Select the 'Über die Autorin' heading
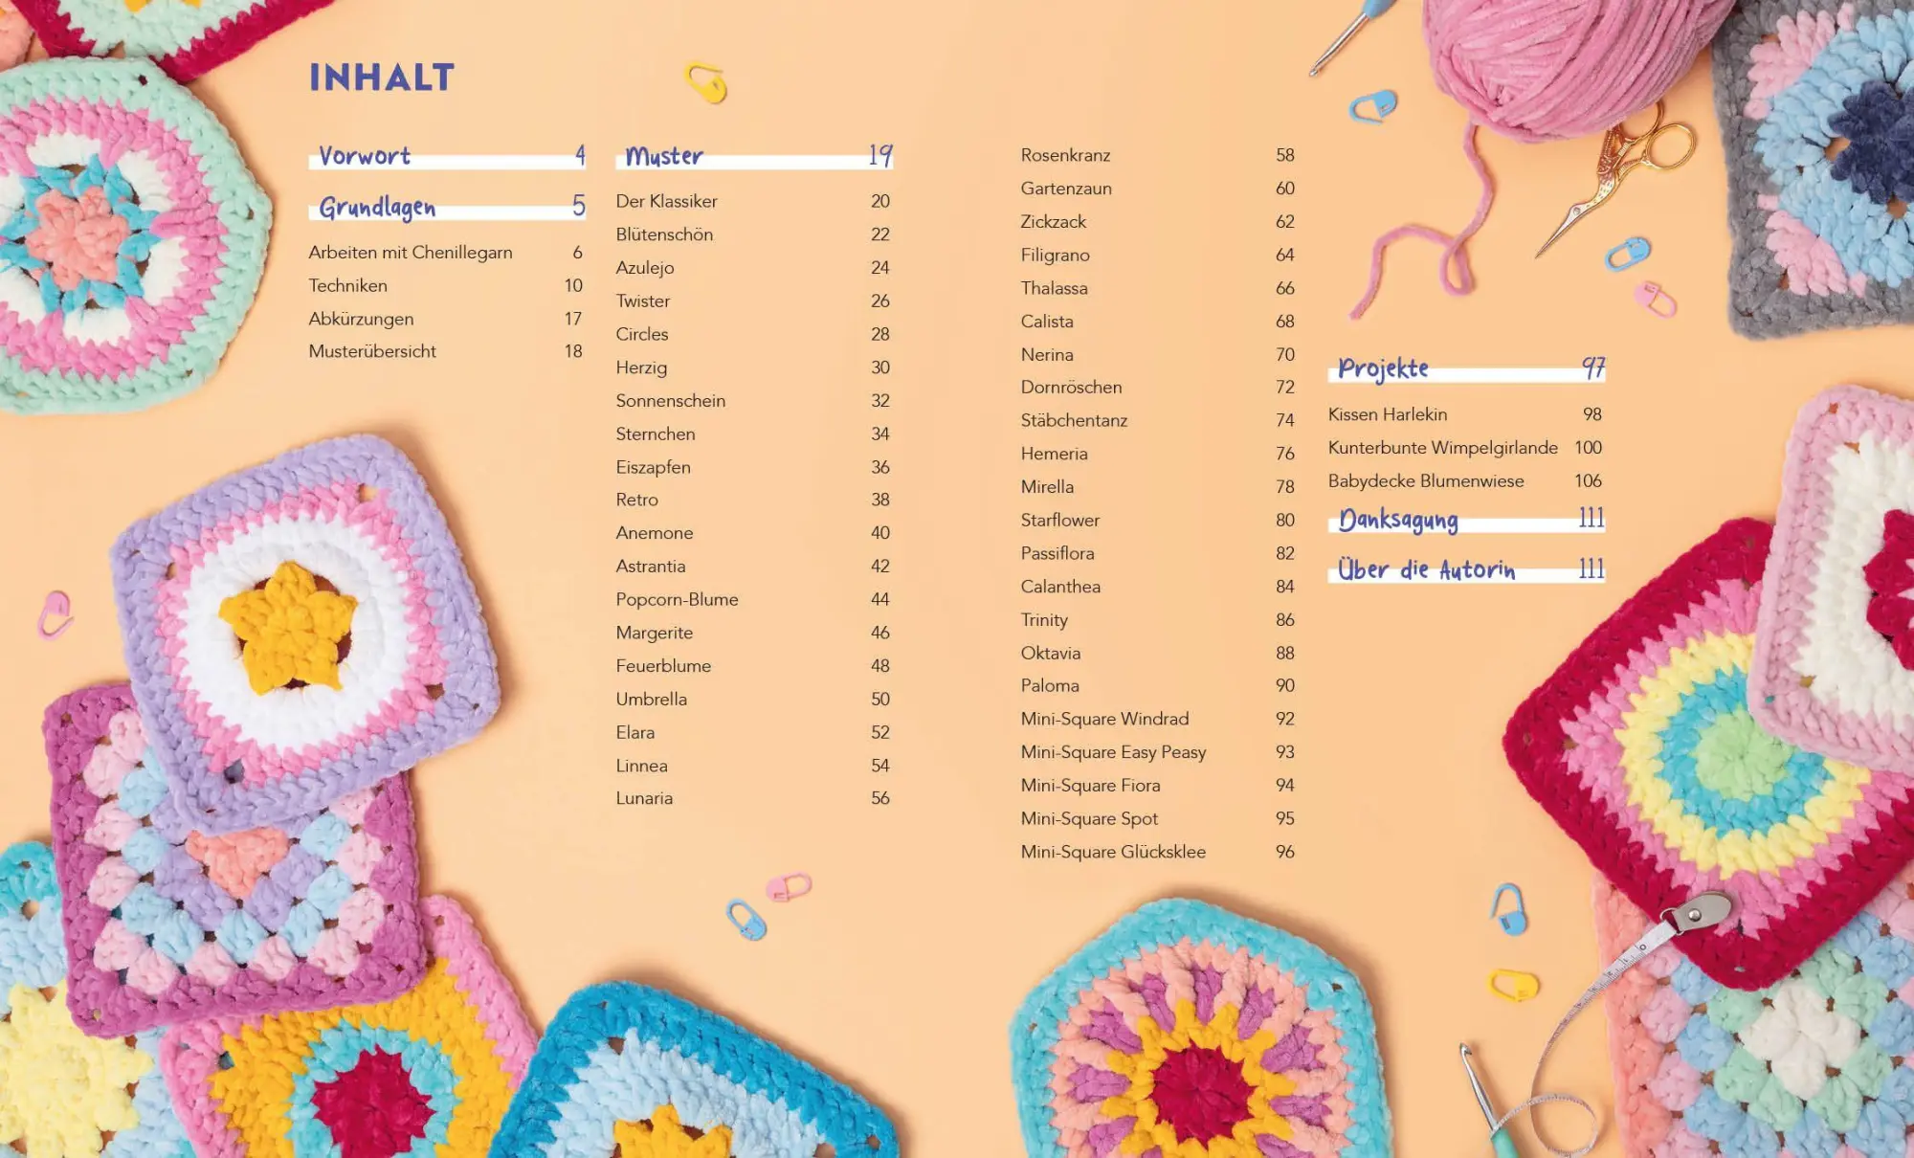The width and height of the screenshot is (1914, 1158). tap(1427, 569)
